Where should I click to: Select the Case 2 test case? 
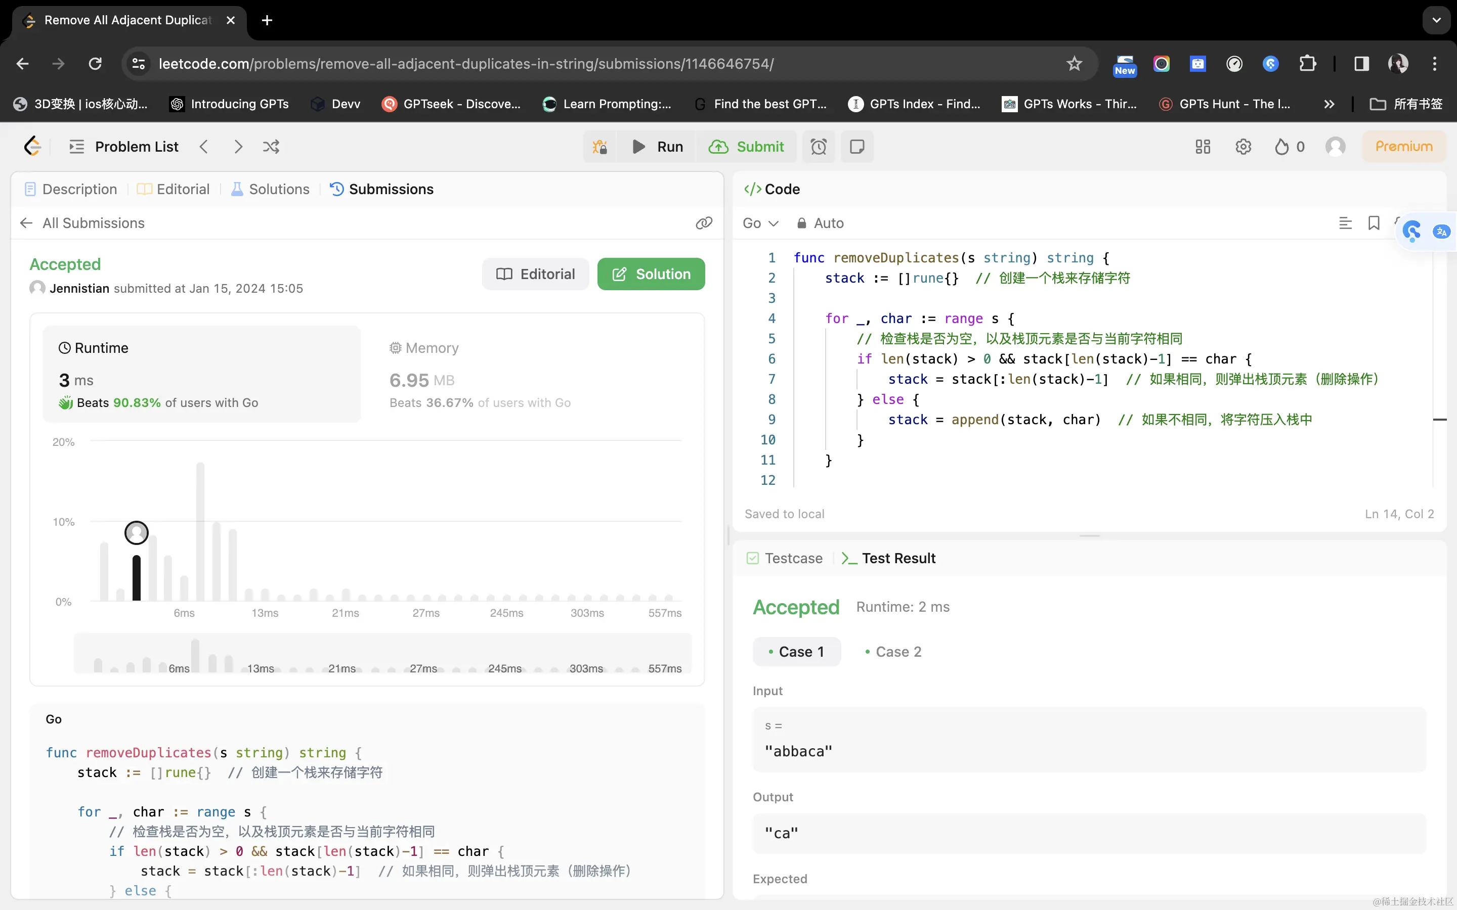pyautogui.click(x=893, y=652)
